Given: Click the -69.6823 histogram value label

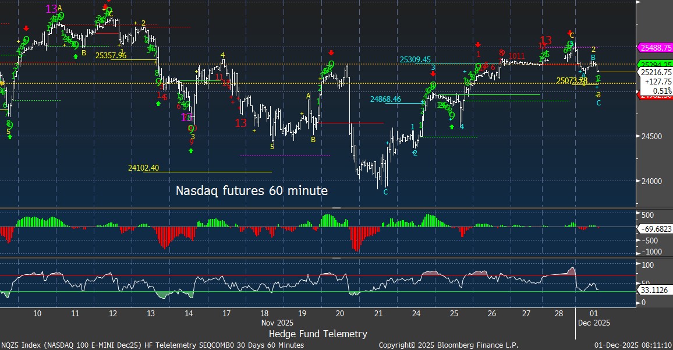Looking at the screenshot, I should point(656,231).
